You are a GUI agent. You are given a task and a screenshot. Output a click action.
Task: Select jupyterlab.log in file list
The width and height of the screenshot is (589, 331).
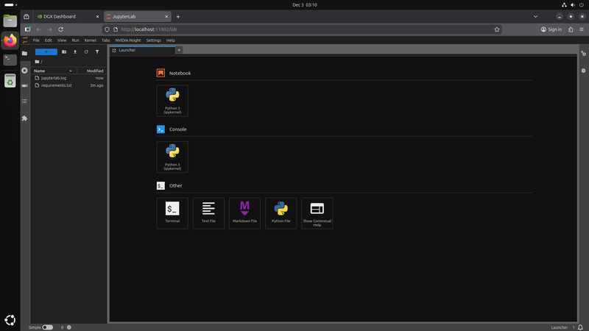[x=68, y=78]
